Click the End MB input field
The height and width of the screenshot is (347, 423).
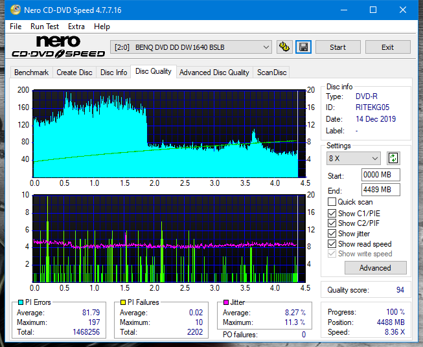(x=380, y=190)
